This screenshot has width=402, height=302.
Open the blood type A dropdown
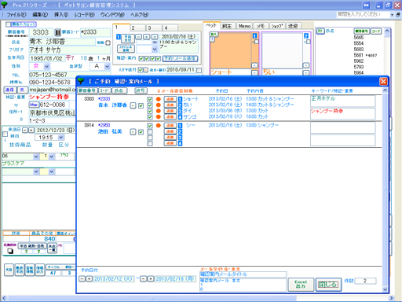tap(107, 66)
